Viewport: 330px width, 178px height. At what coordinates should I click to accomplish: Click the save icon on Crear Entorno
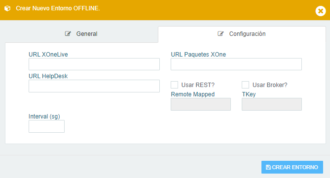[268, 167]
